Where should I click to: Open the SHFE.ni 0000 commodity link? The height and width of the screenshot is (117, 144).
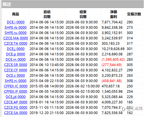point(16,81)
